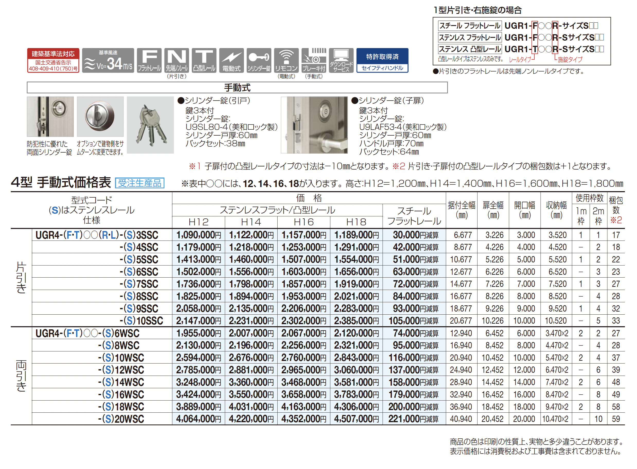The image size is (637, 469).
Task: Click the 建築基準法対応 red badge
Action: [x=53, y=60]
